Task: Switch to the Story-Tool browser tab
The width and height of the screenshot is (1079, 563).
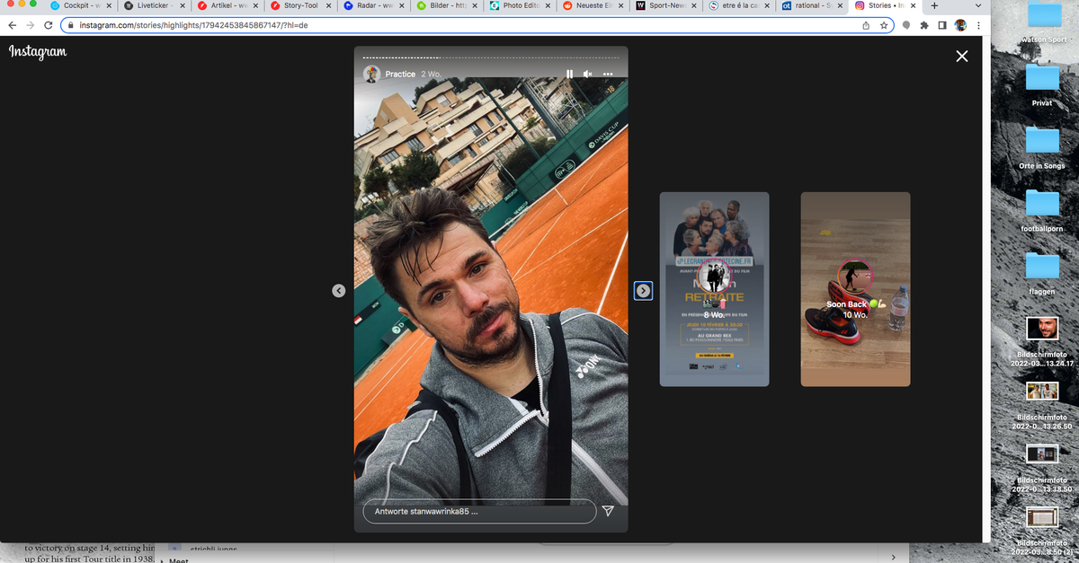Action: (x=294, y=5)
